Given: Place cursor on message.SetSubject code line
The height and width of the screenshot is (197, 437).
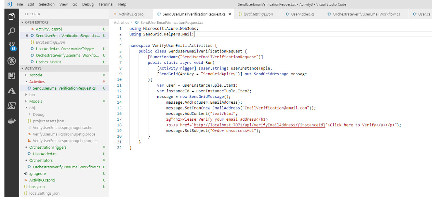Looking at the screenshot, I should coord(213,131).
